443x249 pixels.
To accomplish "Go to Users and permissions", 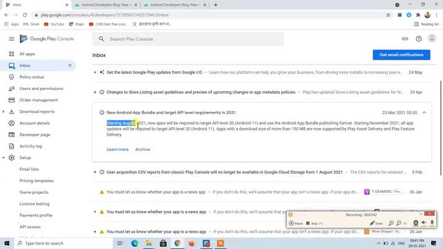I will pos(42,89).
